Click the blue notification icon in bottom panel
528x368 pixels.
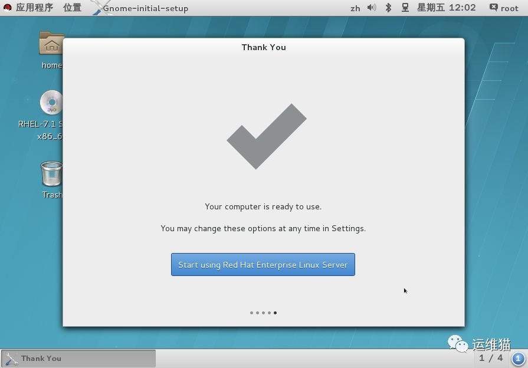point(518,358)
